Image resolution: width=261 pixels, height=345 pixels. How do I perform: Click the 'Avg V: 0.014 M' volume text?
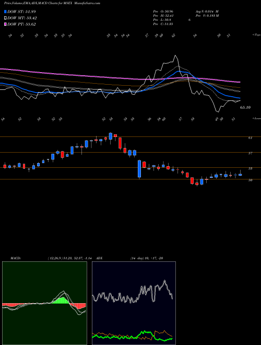207,11
